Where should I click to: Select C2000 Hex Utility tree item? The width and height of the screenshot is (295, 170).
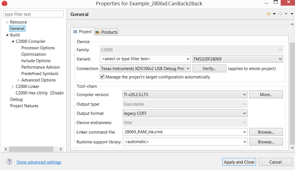tap(40, 93)
